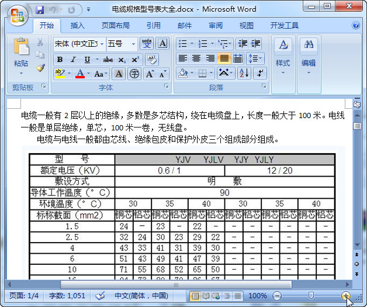Open the 编辑 editing menu

[x=309, y=56]
